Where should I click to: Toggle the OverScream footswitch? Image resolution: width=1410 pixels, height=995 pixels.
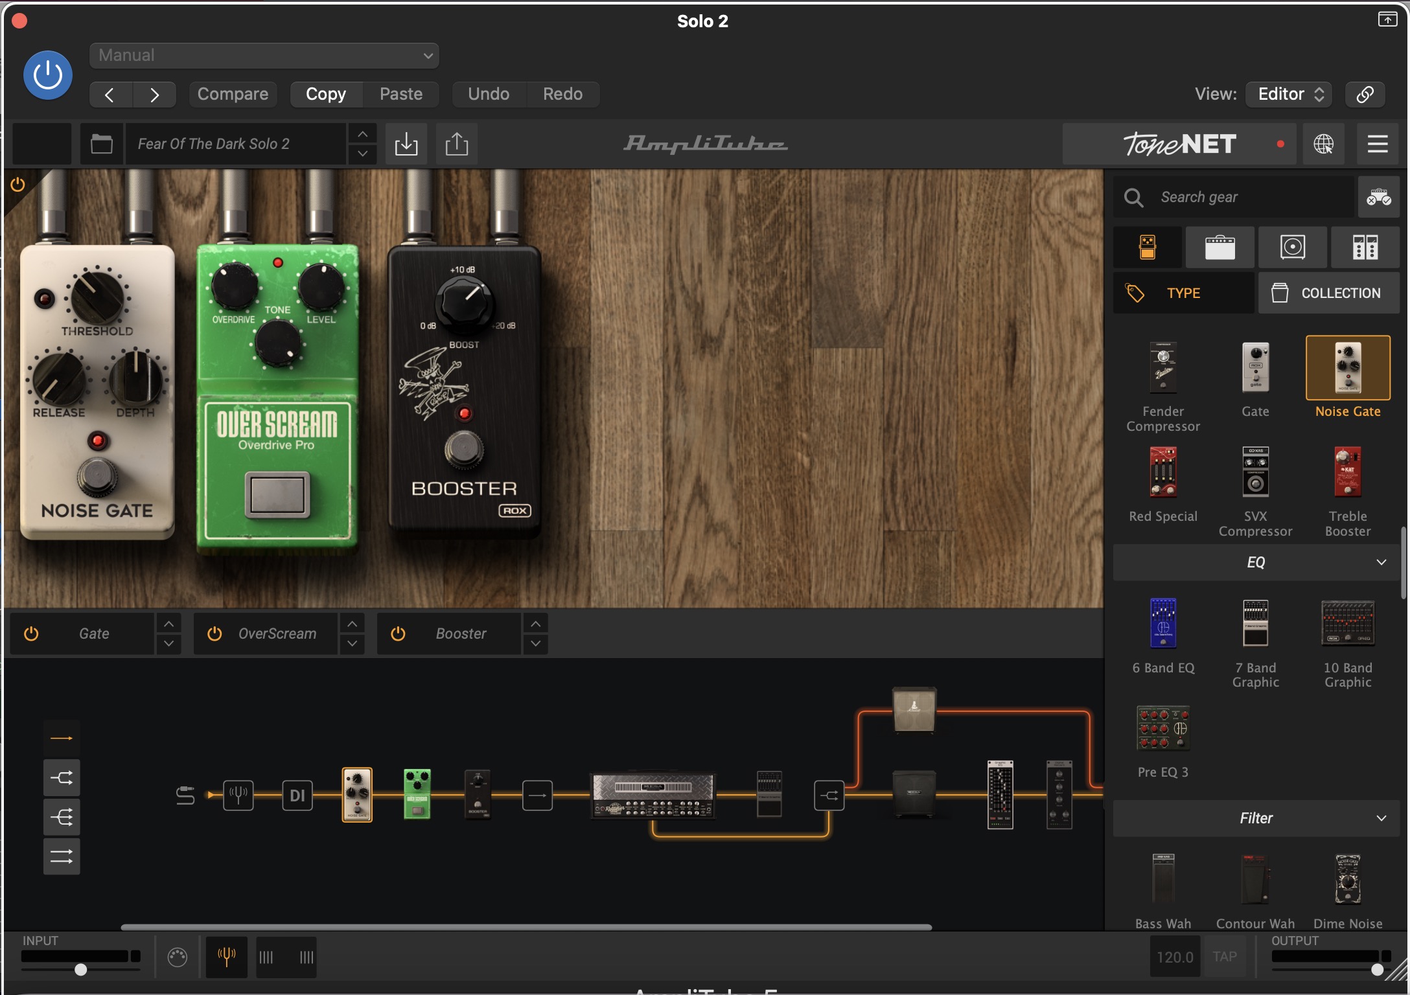277,494
